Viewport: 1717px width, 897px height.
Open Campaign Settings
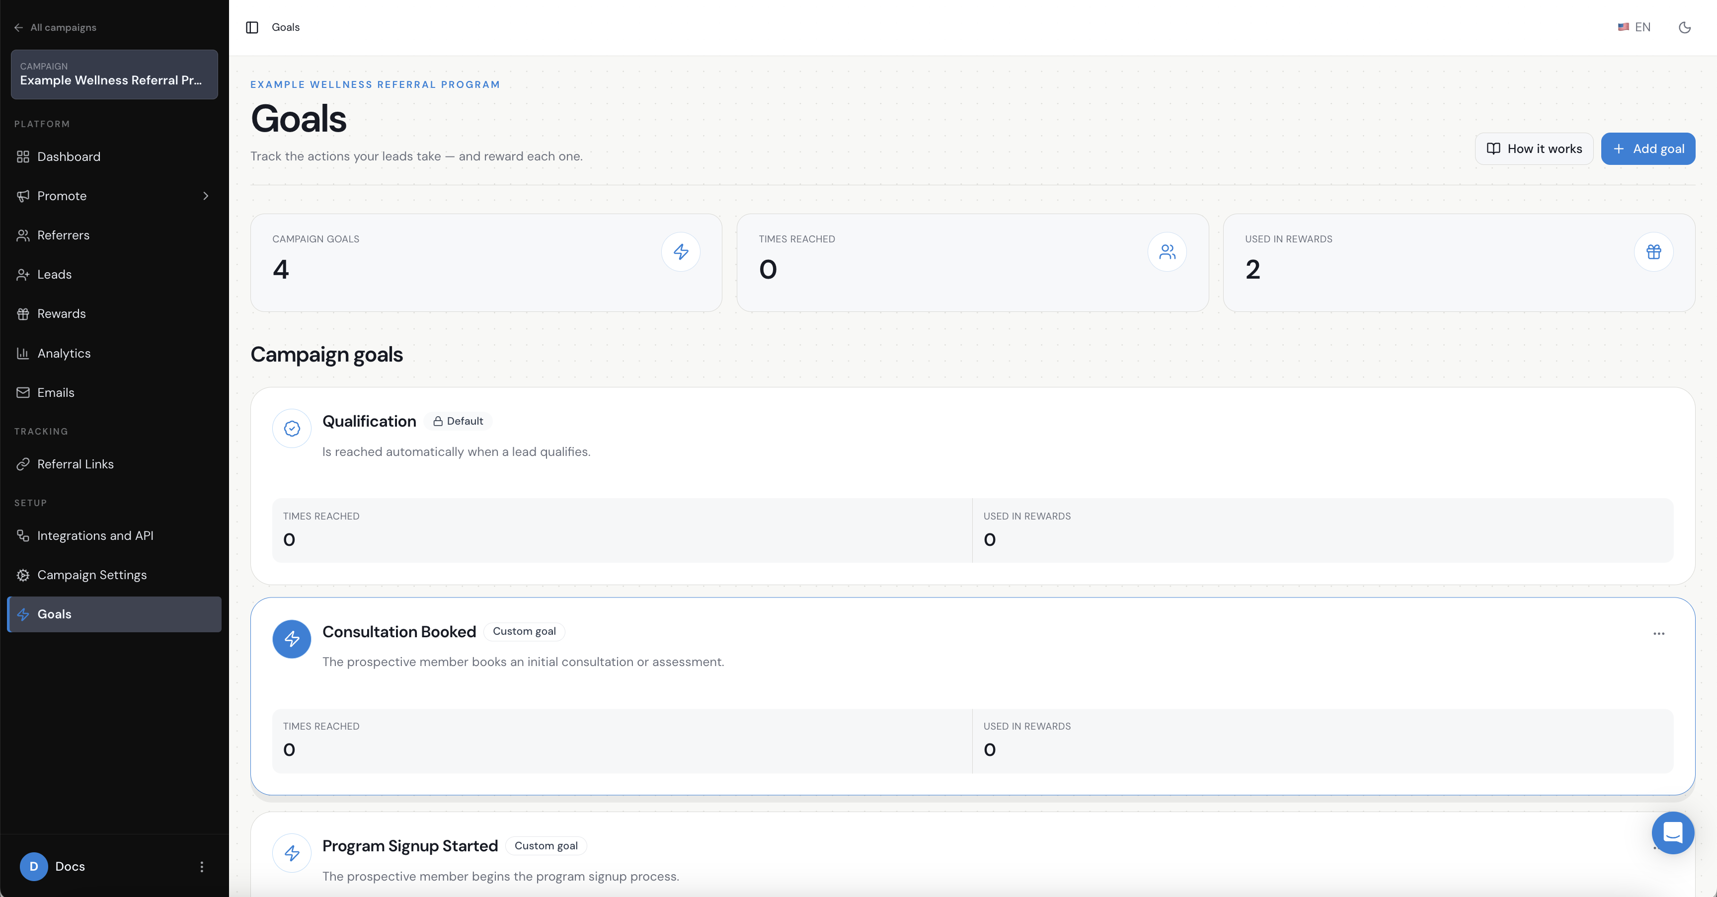coord(114,575)
